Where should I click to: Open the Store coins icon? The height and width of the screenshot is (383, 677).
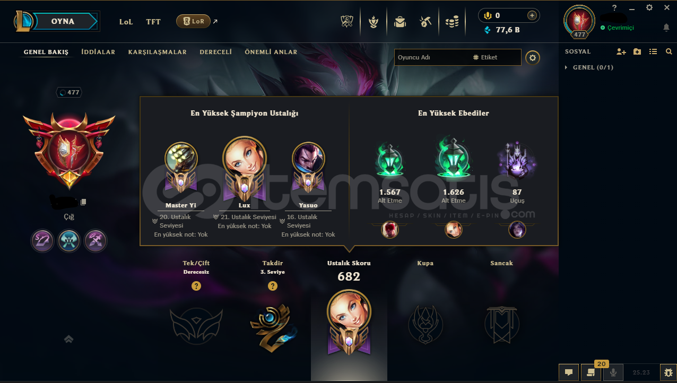click(x=452, y=22)
